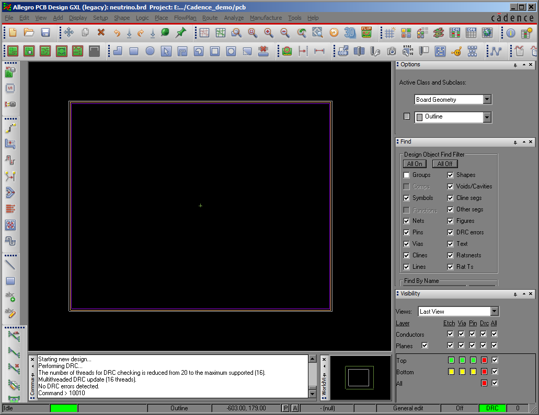Collapse the Options panel arrow
Image resolution: width=539 pixels, height=415 pixels.
point(524,65)
